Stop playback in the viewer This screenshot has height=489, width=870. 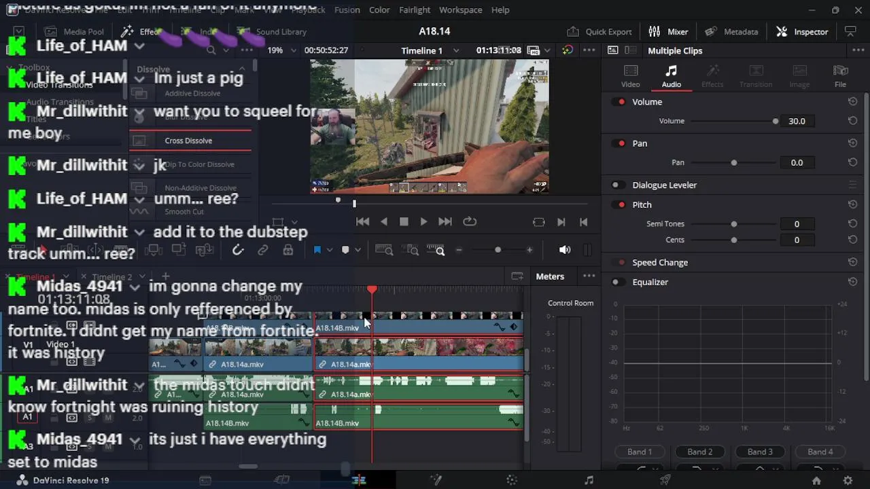[404, 221]
